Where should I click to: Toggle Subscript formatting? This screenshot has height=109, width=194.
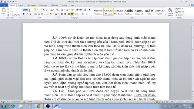(39, 14)
